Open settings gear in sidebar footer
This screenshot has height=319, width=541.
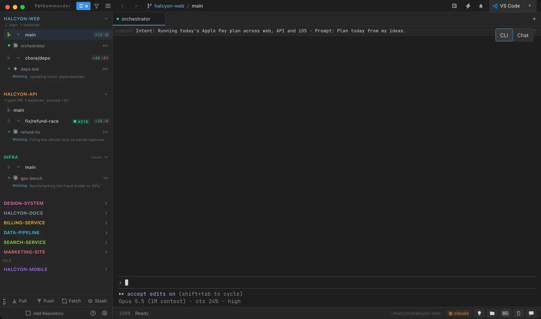point(105,313)
